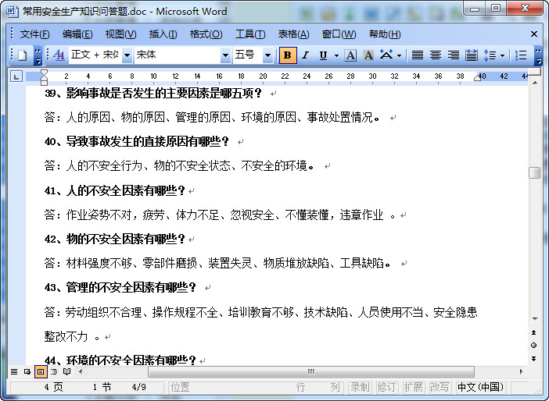Open the font size dropdown 五号

tap(267, 55)
